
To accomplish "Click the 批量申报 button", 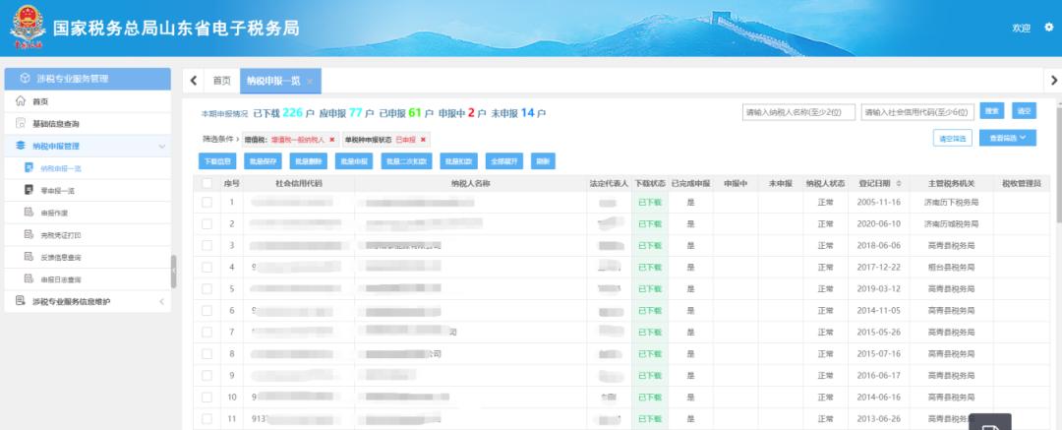I will (355, 160).
